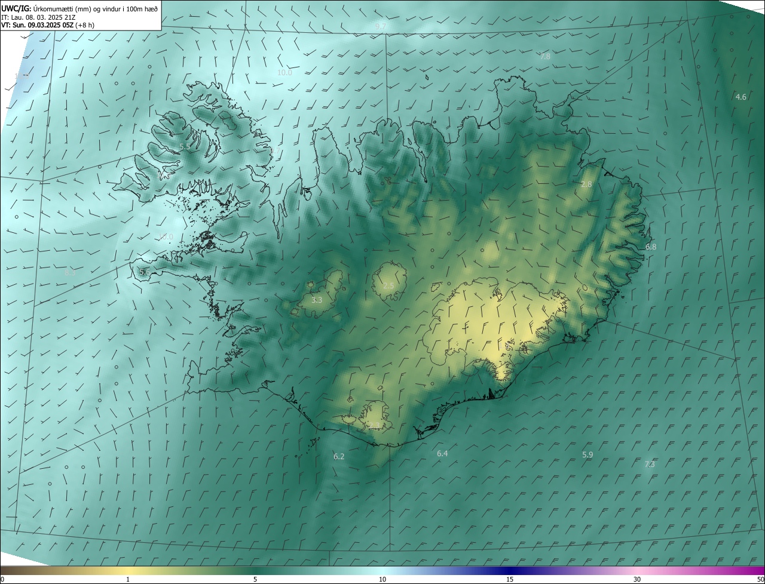This screenshot has height=584, width=765.
Task: Click the 0 tick label on the color scale
Action: (x=2, y=579)
